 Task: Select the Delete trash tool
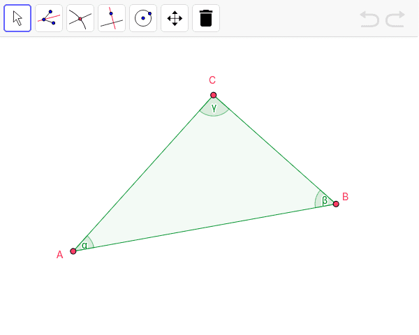pos(206,18)
